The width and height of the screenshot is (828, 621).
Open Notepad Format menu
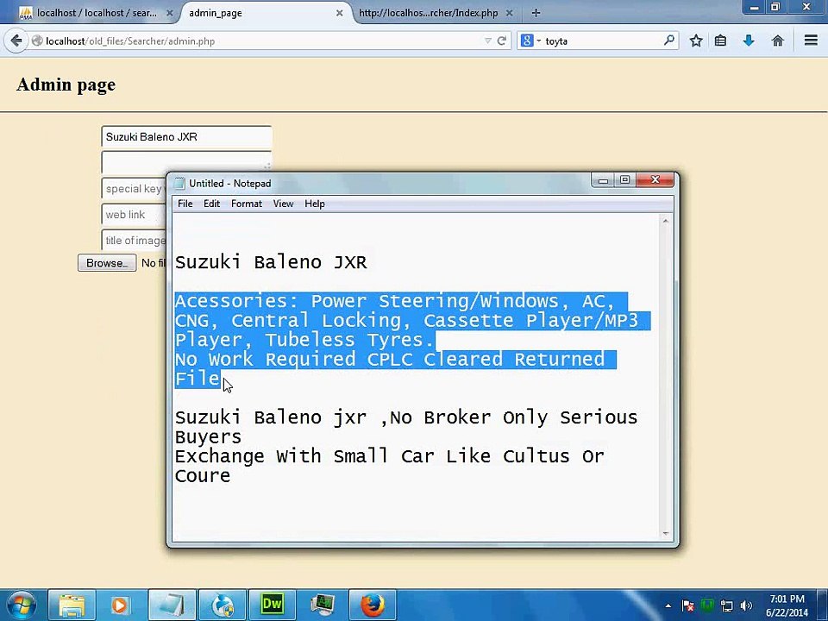pos(247,204)
